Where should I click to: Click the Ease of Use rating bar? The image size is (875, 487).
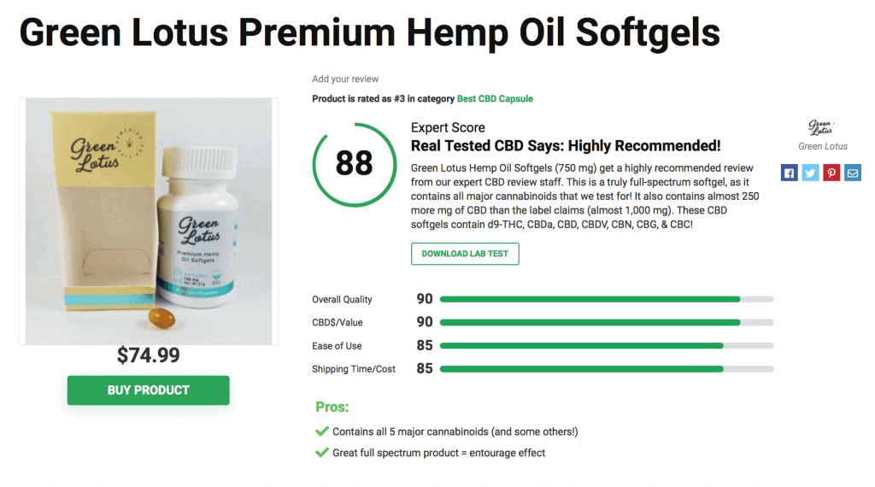pos(607,346)
